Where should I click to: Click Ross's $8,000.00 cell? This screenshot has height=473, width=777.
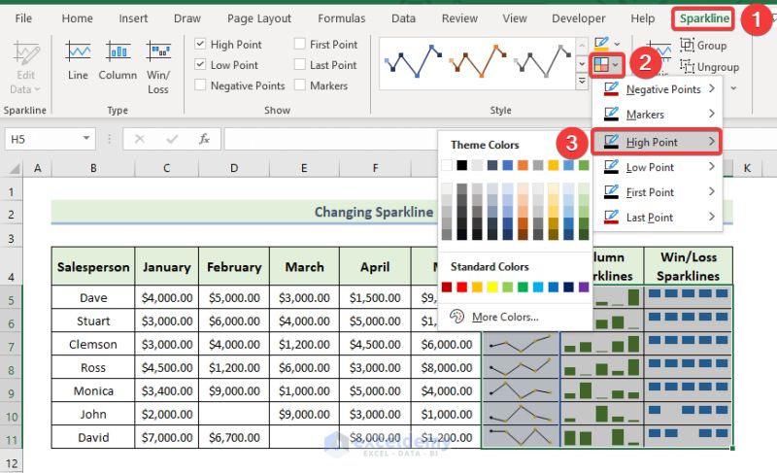pyautogui.click(x=446, y=367)
